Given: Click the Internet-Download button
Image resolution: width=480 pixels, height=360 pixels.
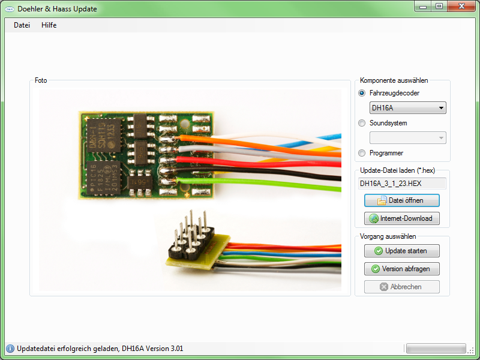Looking at the screenshot, I should pyautogui.click(x=402, y=218).
